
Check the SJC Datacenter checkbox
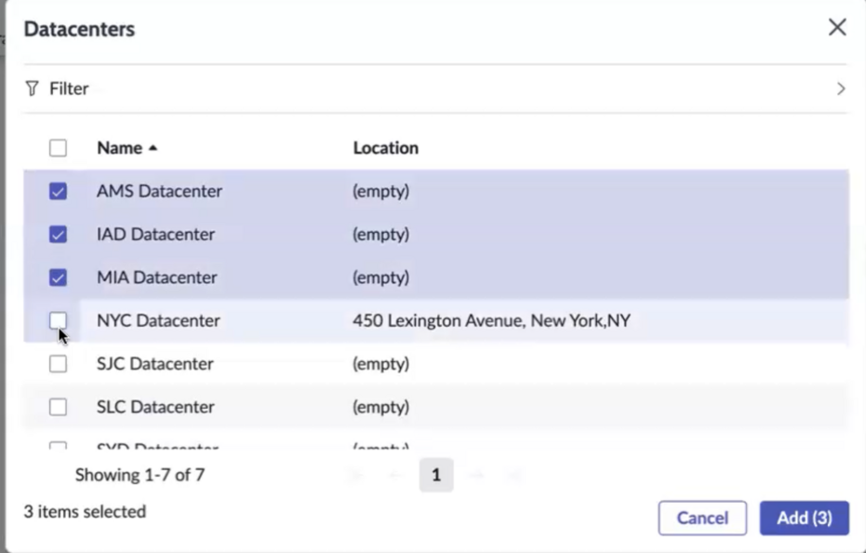(x=58, y=364)
